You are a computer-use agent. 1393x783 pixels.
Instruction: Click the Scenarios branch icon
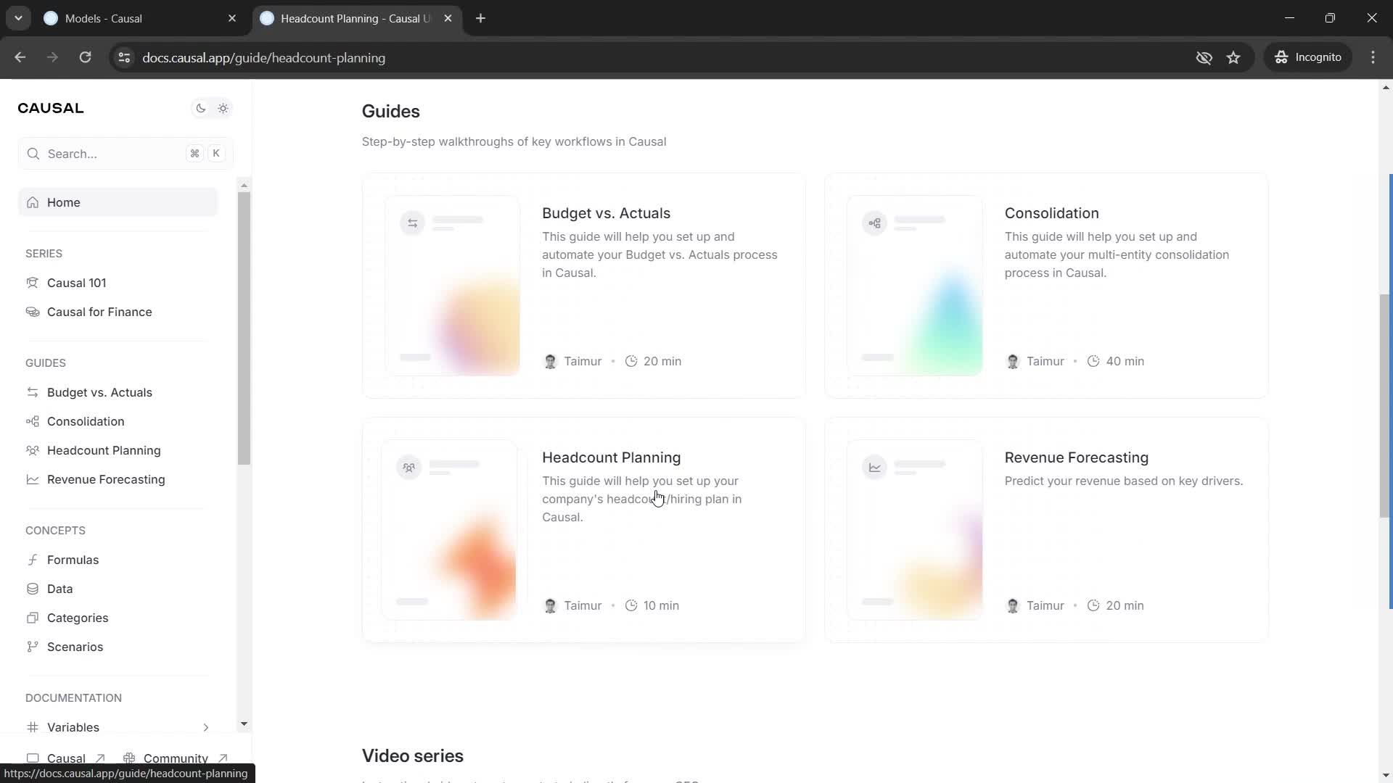[33, 647]
